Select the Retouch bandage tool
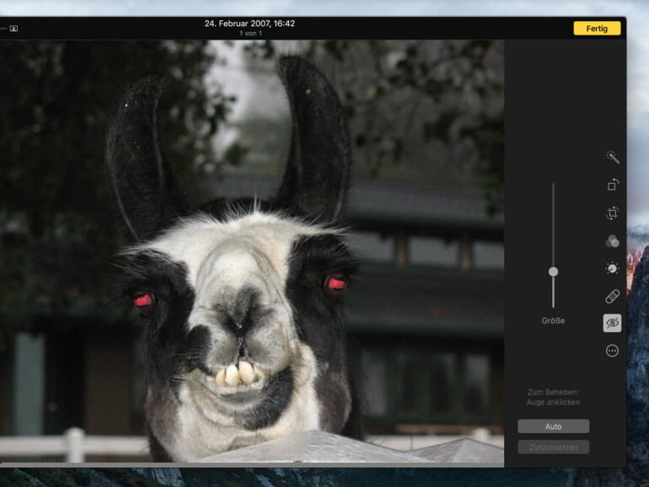Viewport: 649px width, 487px height. coord(612,296)
